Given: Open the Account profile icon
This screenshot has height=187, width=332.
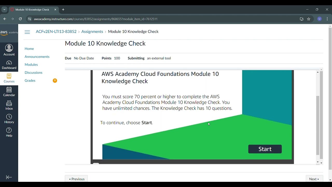Looking at the screenshot, I should [x=9, y=48].
